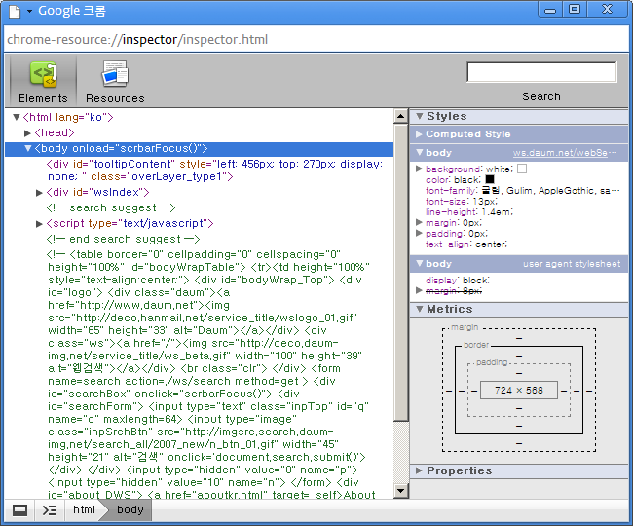Click the address bar URL

tap(137, 40)
